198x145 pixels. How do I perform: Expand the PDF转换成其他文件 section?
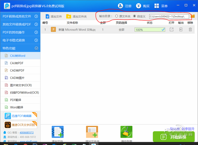pyautogui.click(x=20, y=16)
